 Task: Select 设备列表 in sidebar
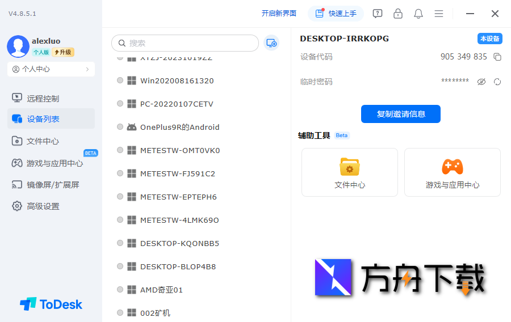click(51, 118)
